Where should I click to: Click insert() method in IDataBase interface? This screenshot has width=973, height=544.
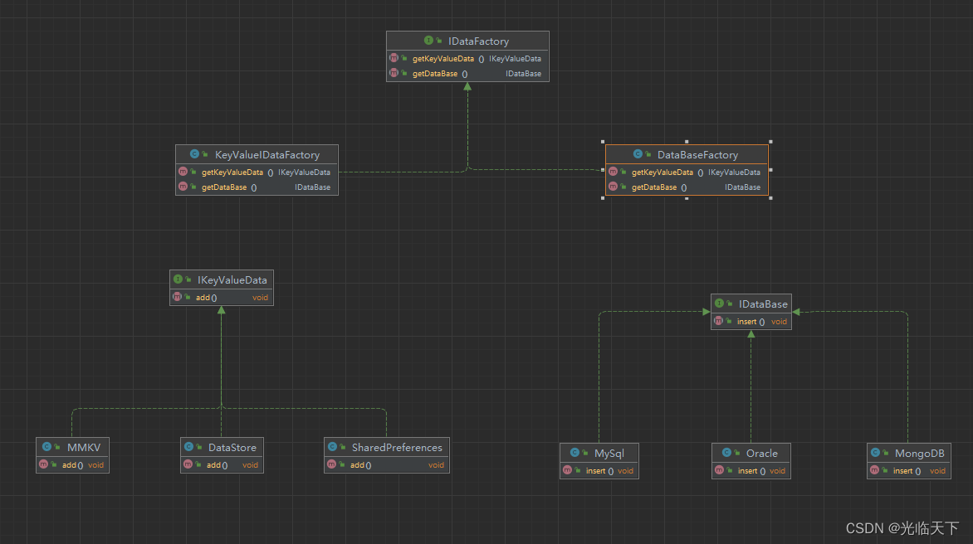751,321
